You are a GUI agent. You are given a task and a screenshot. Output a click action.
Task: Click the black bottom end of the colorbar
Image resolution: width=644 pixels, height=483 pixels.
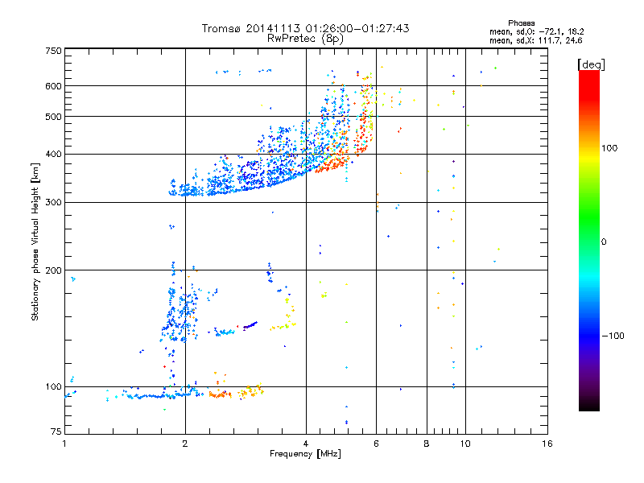[589, 405]
